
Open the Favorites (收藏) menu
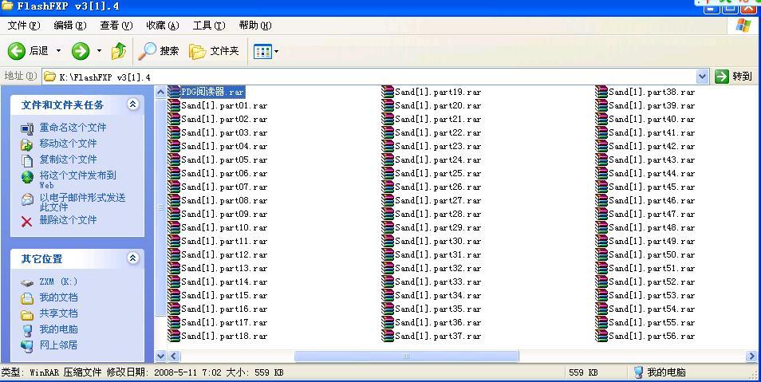point(163,26)
